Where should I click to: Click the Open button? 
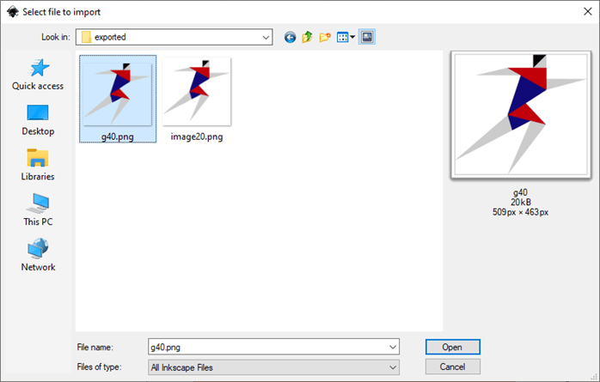tap(453, 347)
